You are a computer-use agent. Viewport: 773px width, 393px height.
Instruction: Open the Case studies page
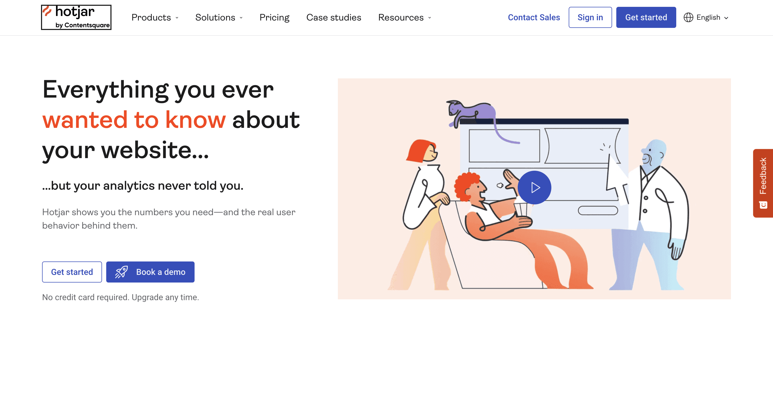[334, 18]
